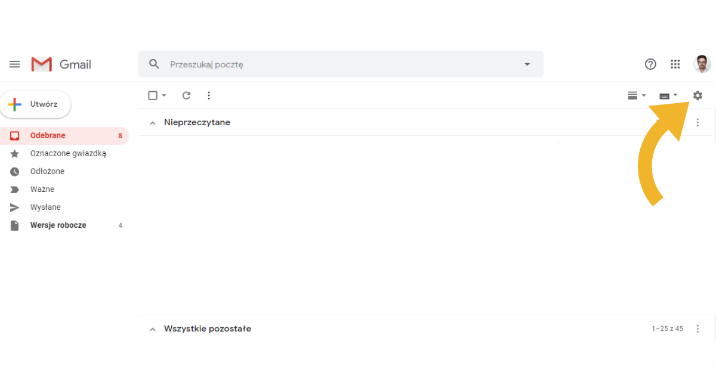Click into the Przeszukaj pocztę search field
The image size is (716, 369).
click(340, 64)
